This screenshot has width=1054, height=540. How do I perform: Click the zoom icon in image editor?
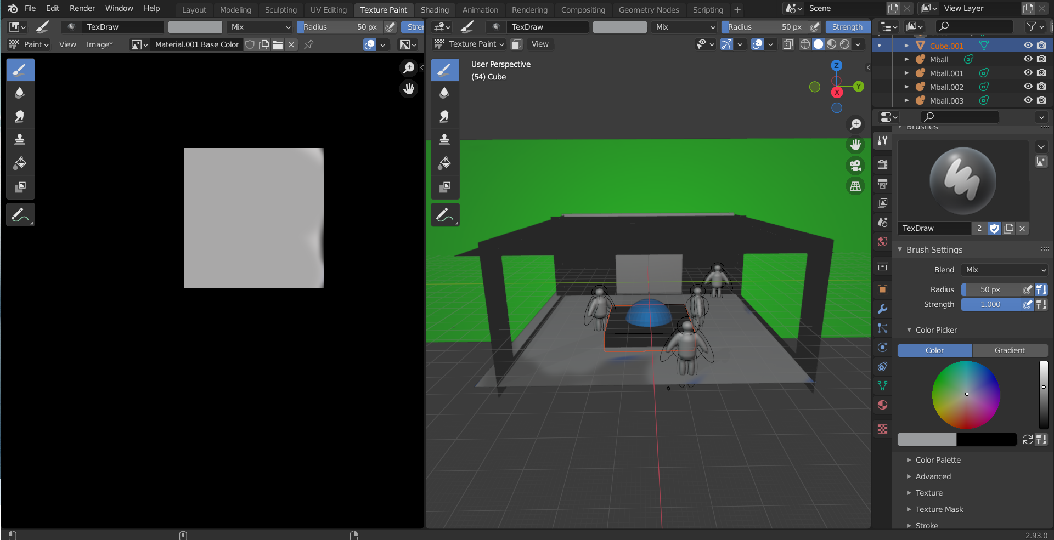tap(409, 67)
